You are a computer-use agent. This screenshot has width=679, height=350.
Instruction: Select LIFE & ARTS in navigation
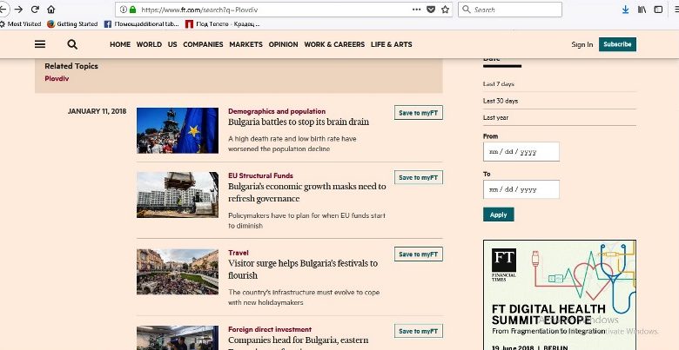tap(391, 44)
